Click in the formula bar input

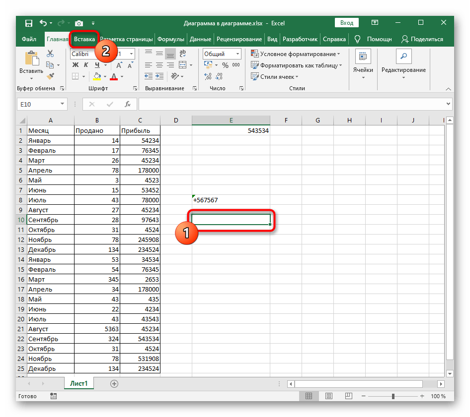tap(292, 104)
